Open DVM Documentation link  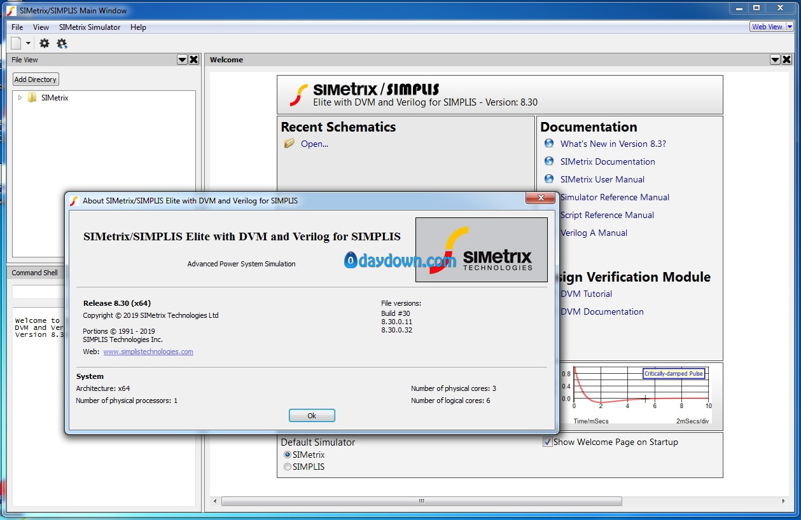pyautogui.click(x=602, y=311)
